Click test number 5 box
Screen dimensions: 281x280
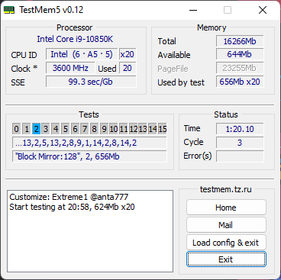(x=65, y=129)
